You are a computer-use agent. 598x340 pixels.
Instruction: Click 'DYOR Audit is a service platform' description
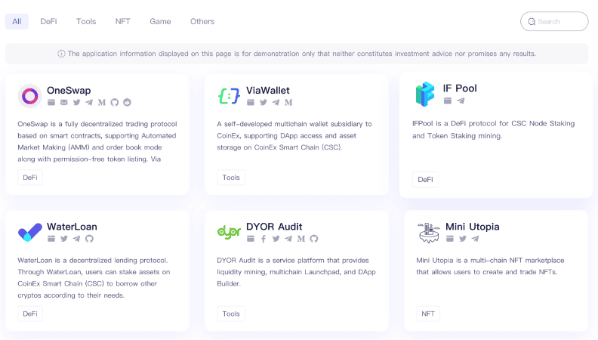tap(296, 272)
